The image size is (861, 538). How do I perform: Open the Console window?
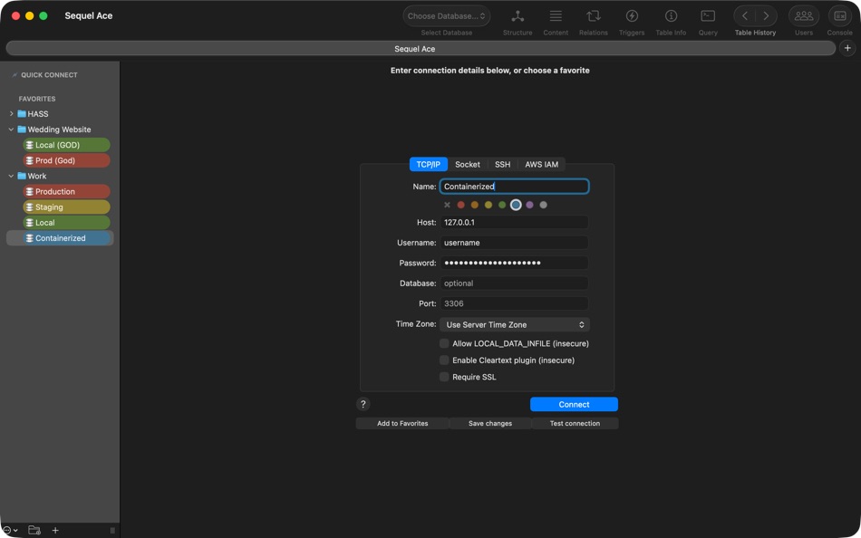tap(839, 20)
